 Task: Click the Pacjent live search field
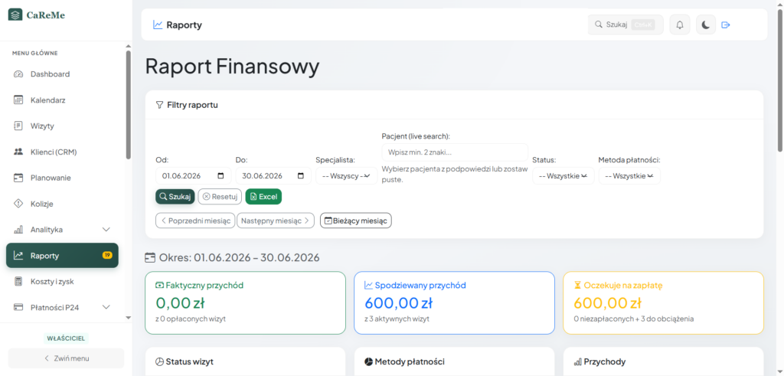pyautogui.click(x=455, y=152)
